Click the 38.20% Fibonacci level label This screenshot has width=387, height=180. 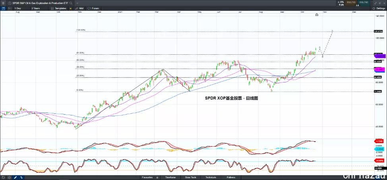(x=81, y=67)
